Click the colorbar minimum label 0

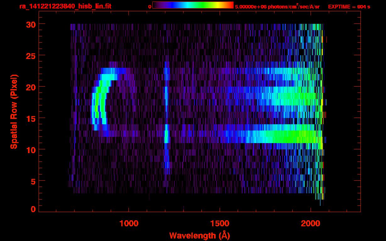[150, 7]
